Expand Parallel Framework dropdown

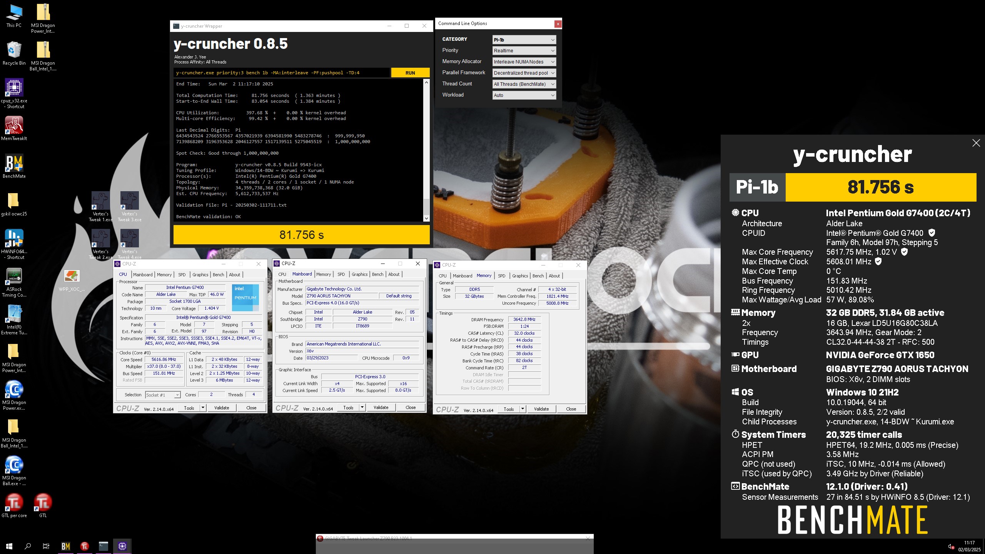pyautogui.click(x=524, y=73)
